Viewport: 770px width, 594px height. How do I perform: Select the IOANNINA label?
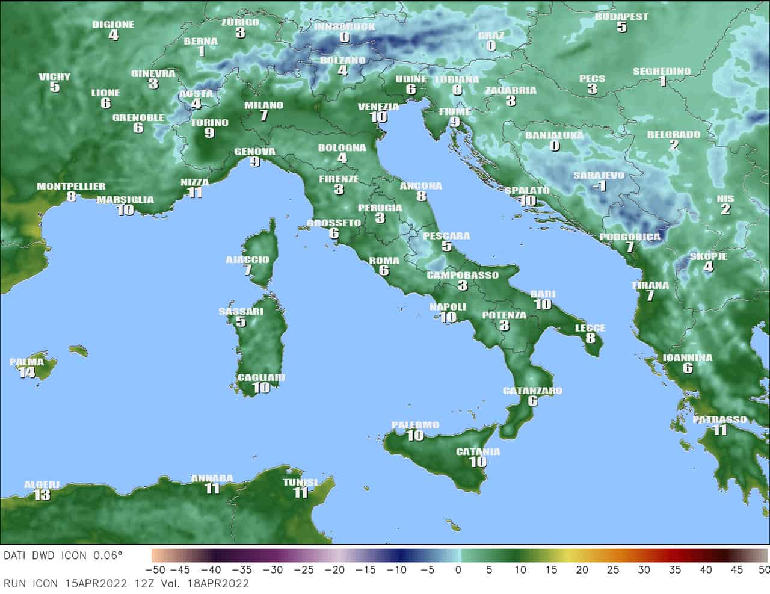pyautogui.click(x=688, y=358)
